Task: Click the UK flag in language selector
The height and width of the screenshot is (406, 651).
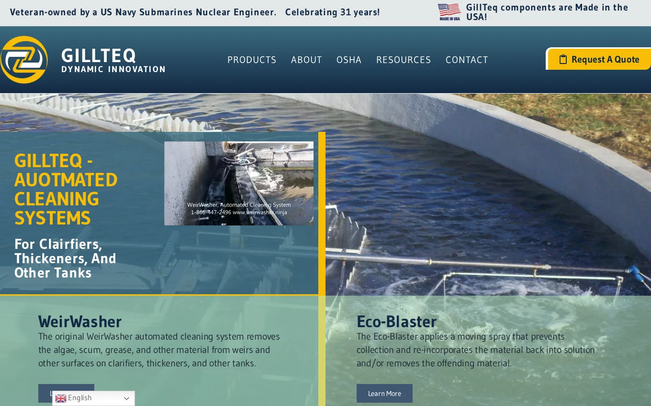Action: pyautogui.click(x=61, y=398)
